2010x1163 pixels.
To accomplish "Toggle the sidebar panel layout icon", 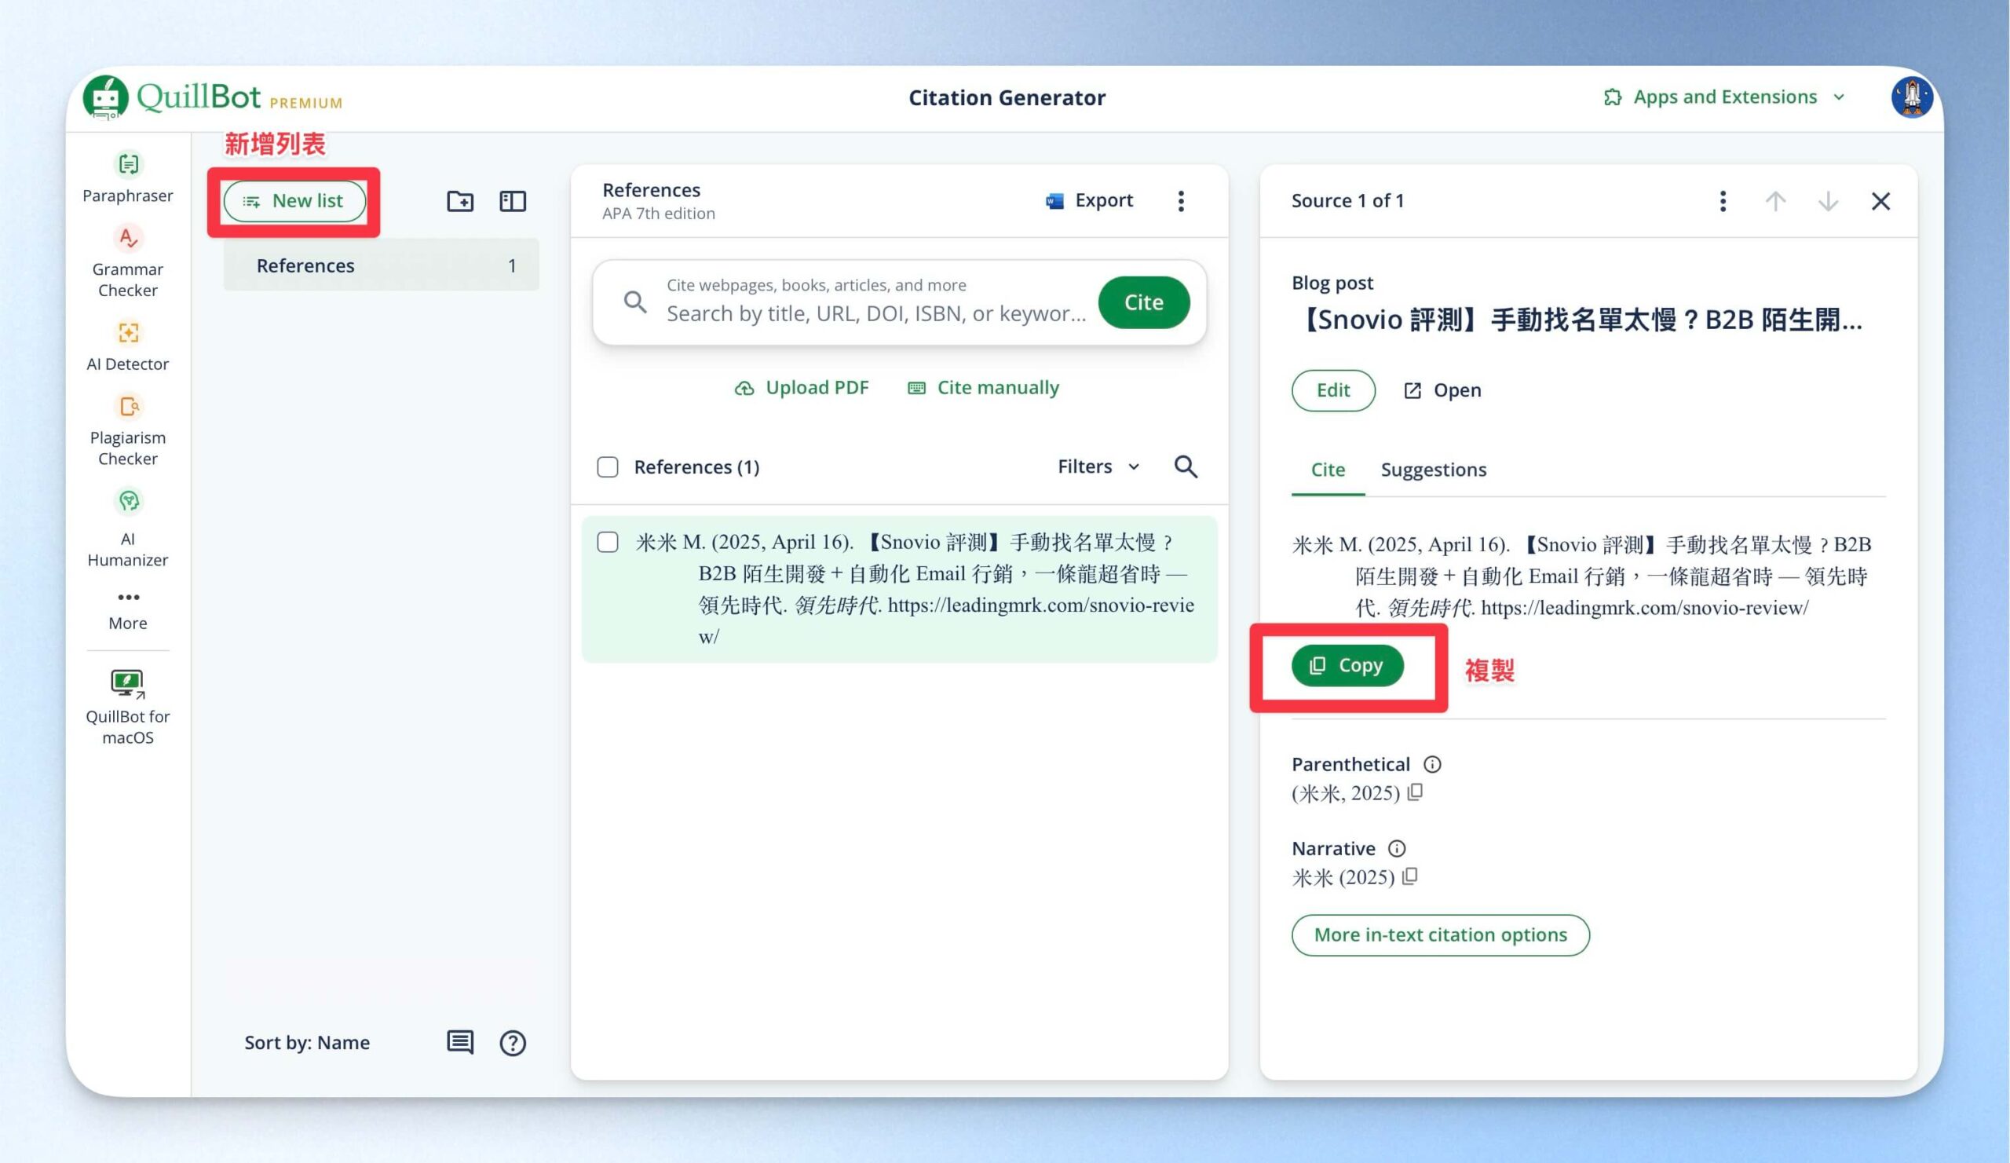I will [x=513, y=201].
